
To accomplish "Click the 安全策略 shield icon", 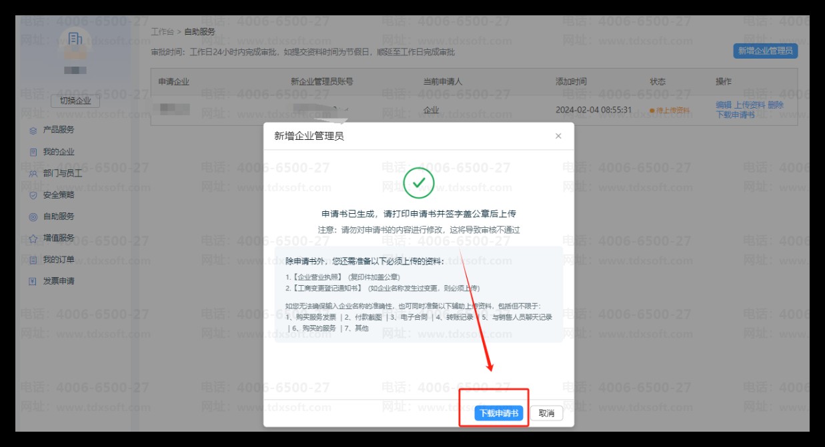I will click(x=33, y=195).
